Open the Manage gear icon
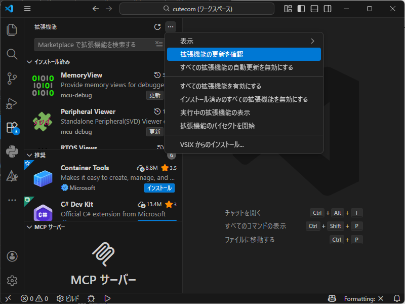This screenshot has width=405, height=304. [x=12, y=281]
